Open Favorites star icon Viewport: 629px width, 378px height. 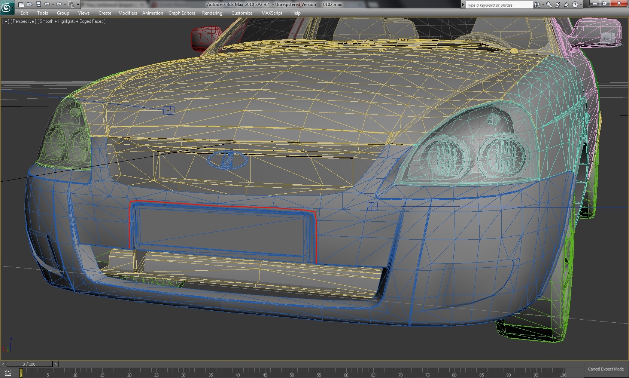(566, 5)
